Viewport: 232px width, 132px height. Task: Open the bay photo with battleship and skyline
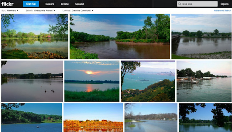pos(148,81)
